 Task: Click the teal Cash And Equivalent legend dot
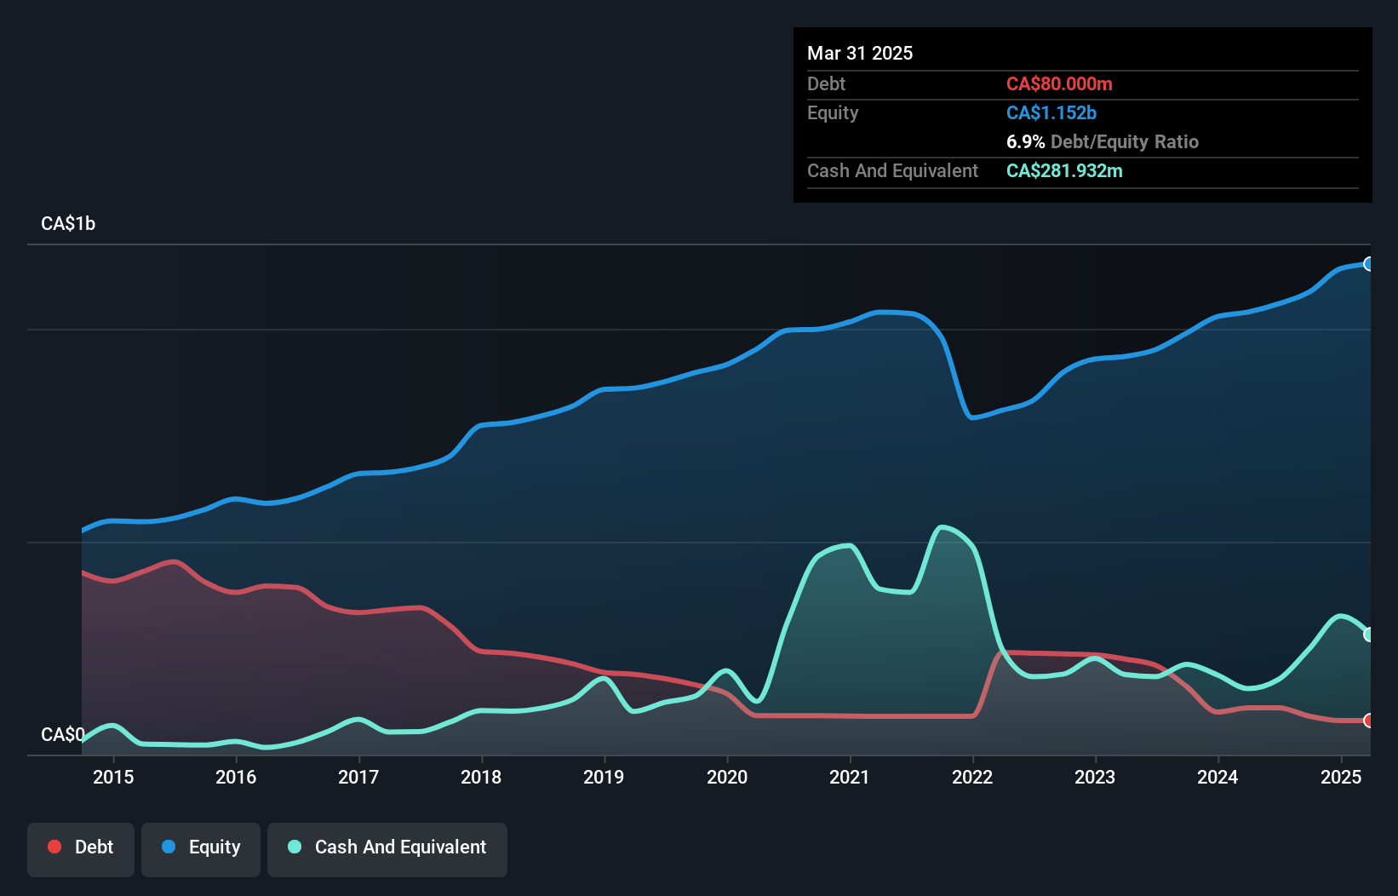tap(294, 847)
